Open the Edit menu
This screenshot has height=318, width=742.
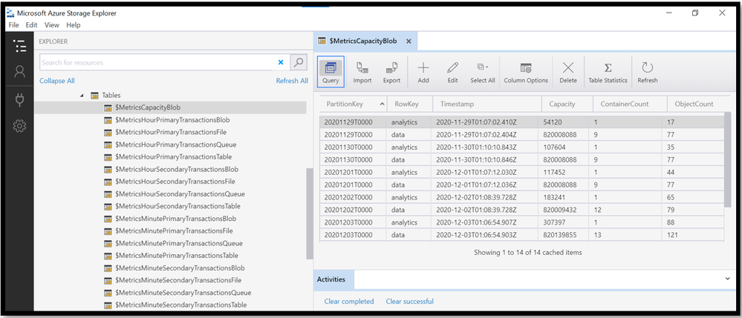[x=32, y=25]
